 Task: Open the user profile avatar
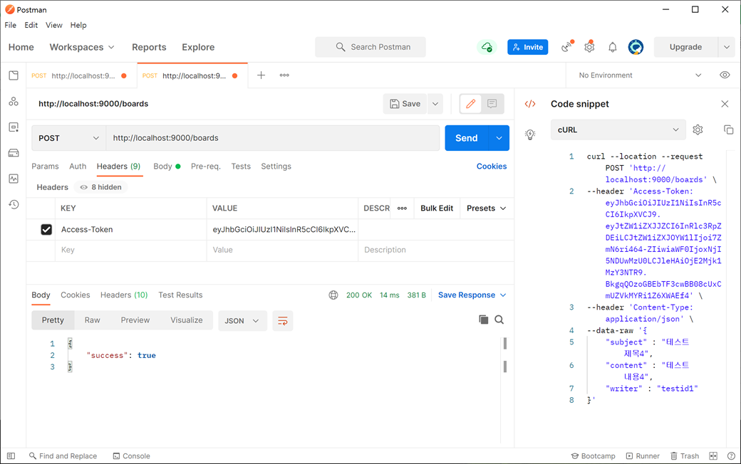(636, 47)
